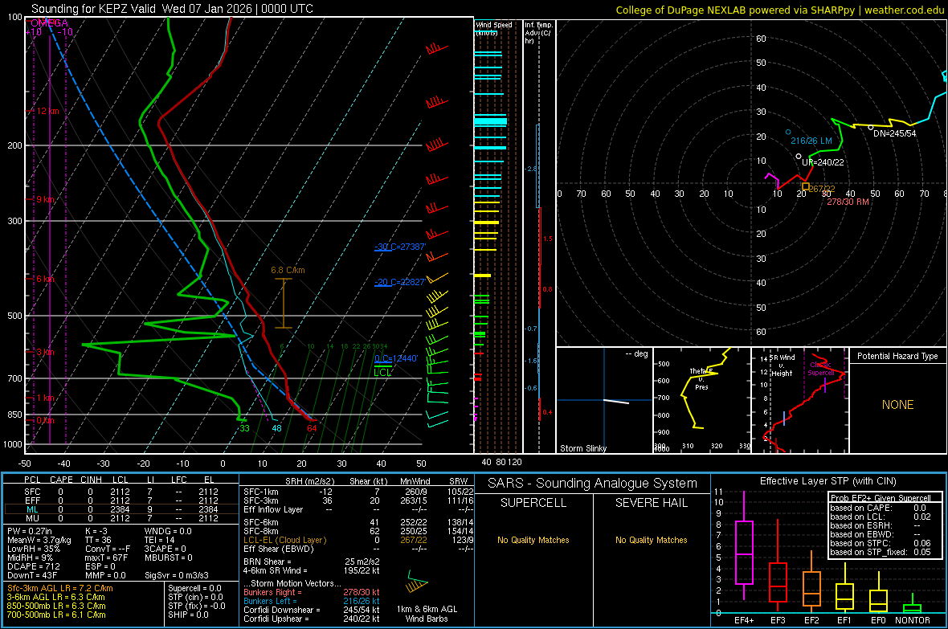Click the "Potential Hazard Type" header

(897, 356)
